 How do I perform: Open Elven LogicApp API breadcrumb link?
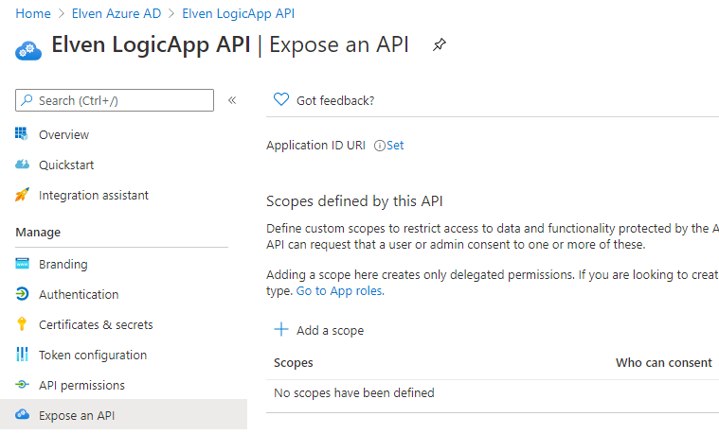239,14
